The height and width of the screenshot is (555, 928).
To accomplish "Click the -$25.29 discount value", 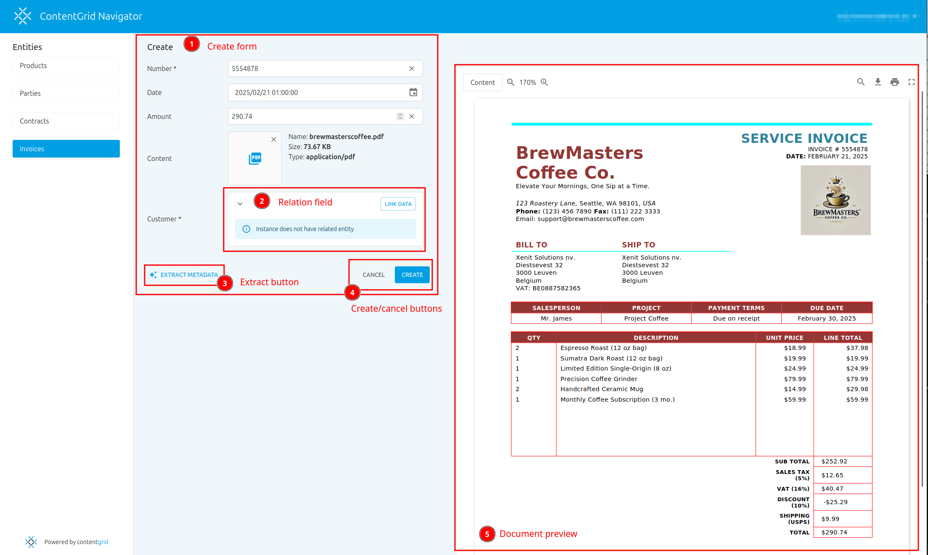I will click(835, 502).
